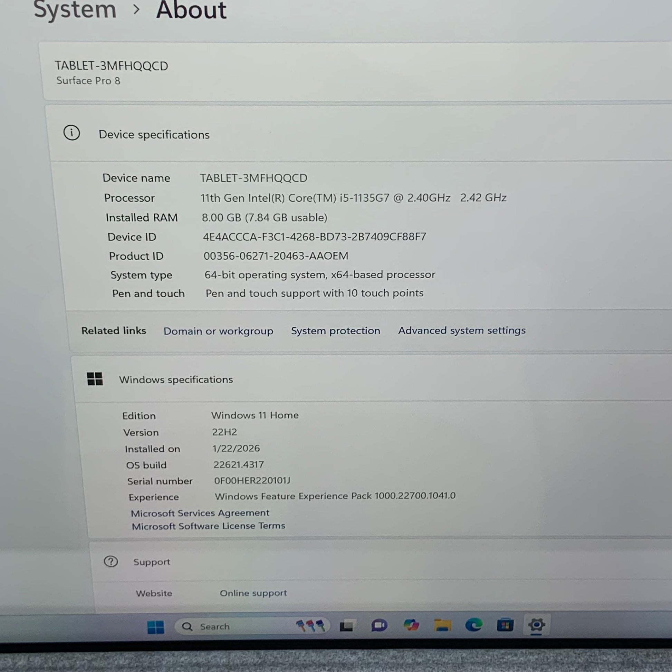Click the paintbrush search highlight icon
672x672 pixels.
click(310, 626)
